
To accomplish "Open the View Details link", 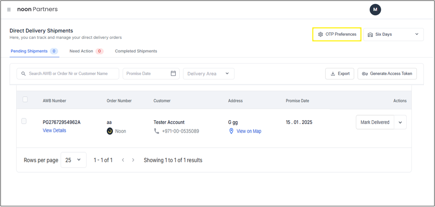I will 55,130.
